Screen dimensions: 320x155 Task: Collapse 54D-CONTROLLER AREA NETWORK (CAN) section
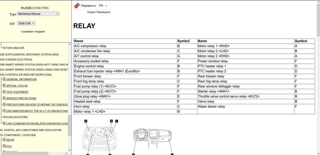click(x=26, y=75)
